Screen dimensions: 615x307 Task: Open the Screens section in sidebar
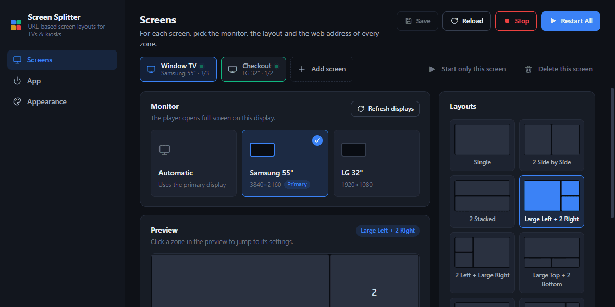[x=63, y=60]
